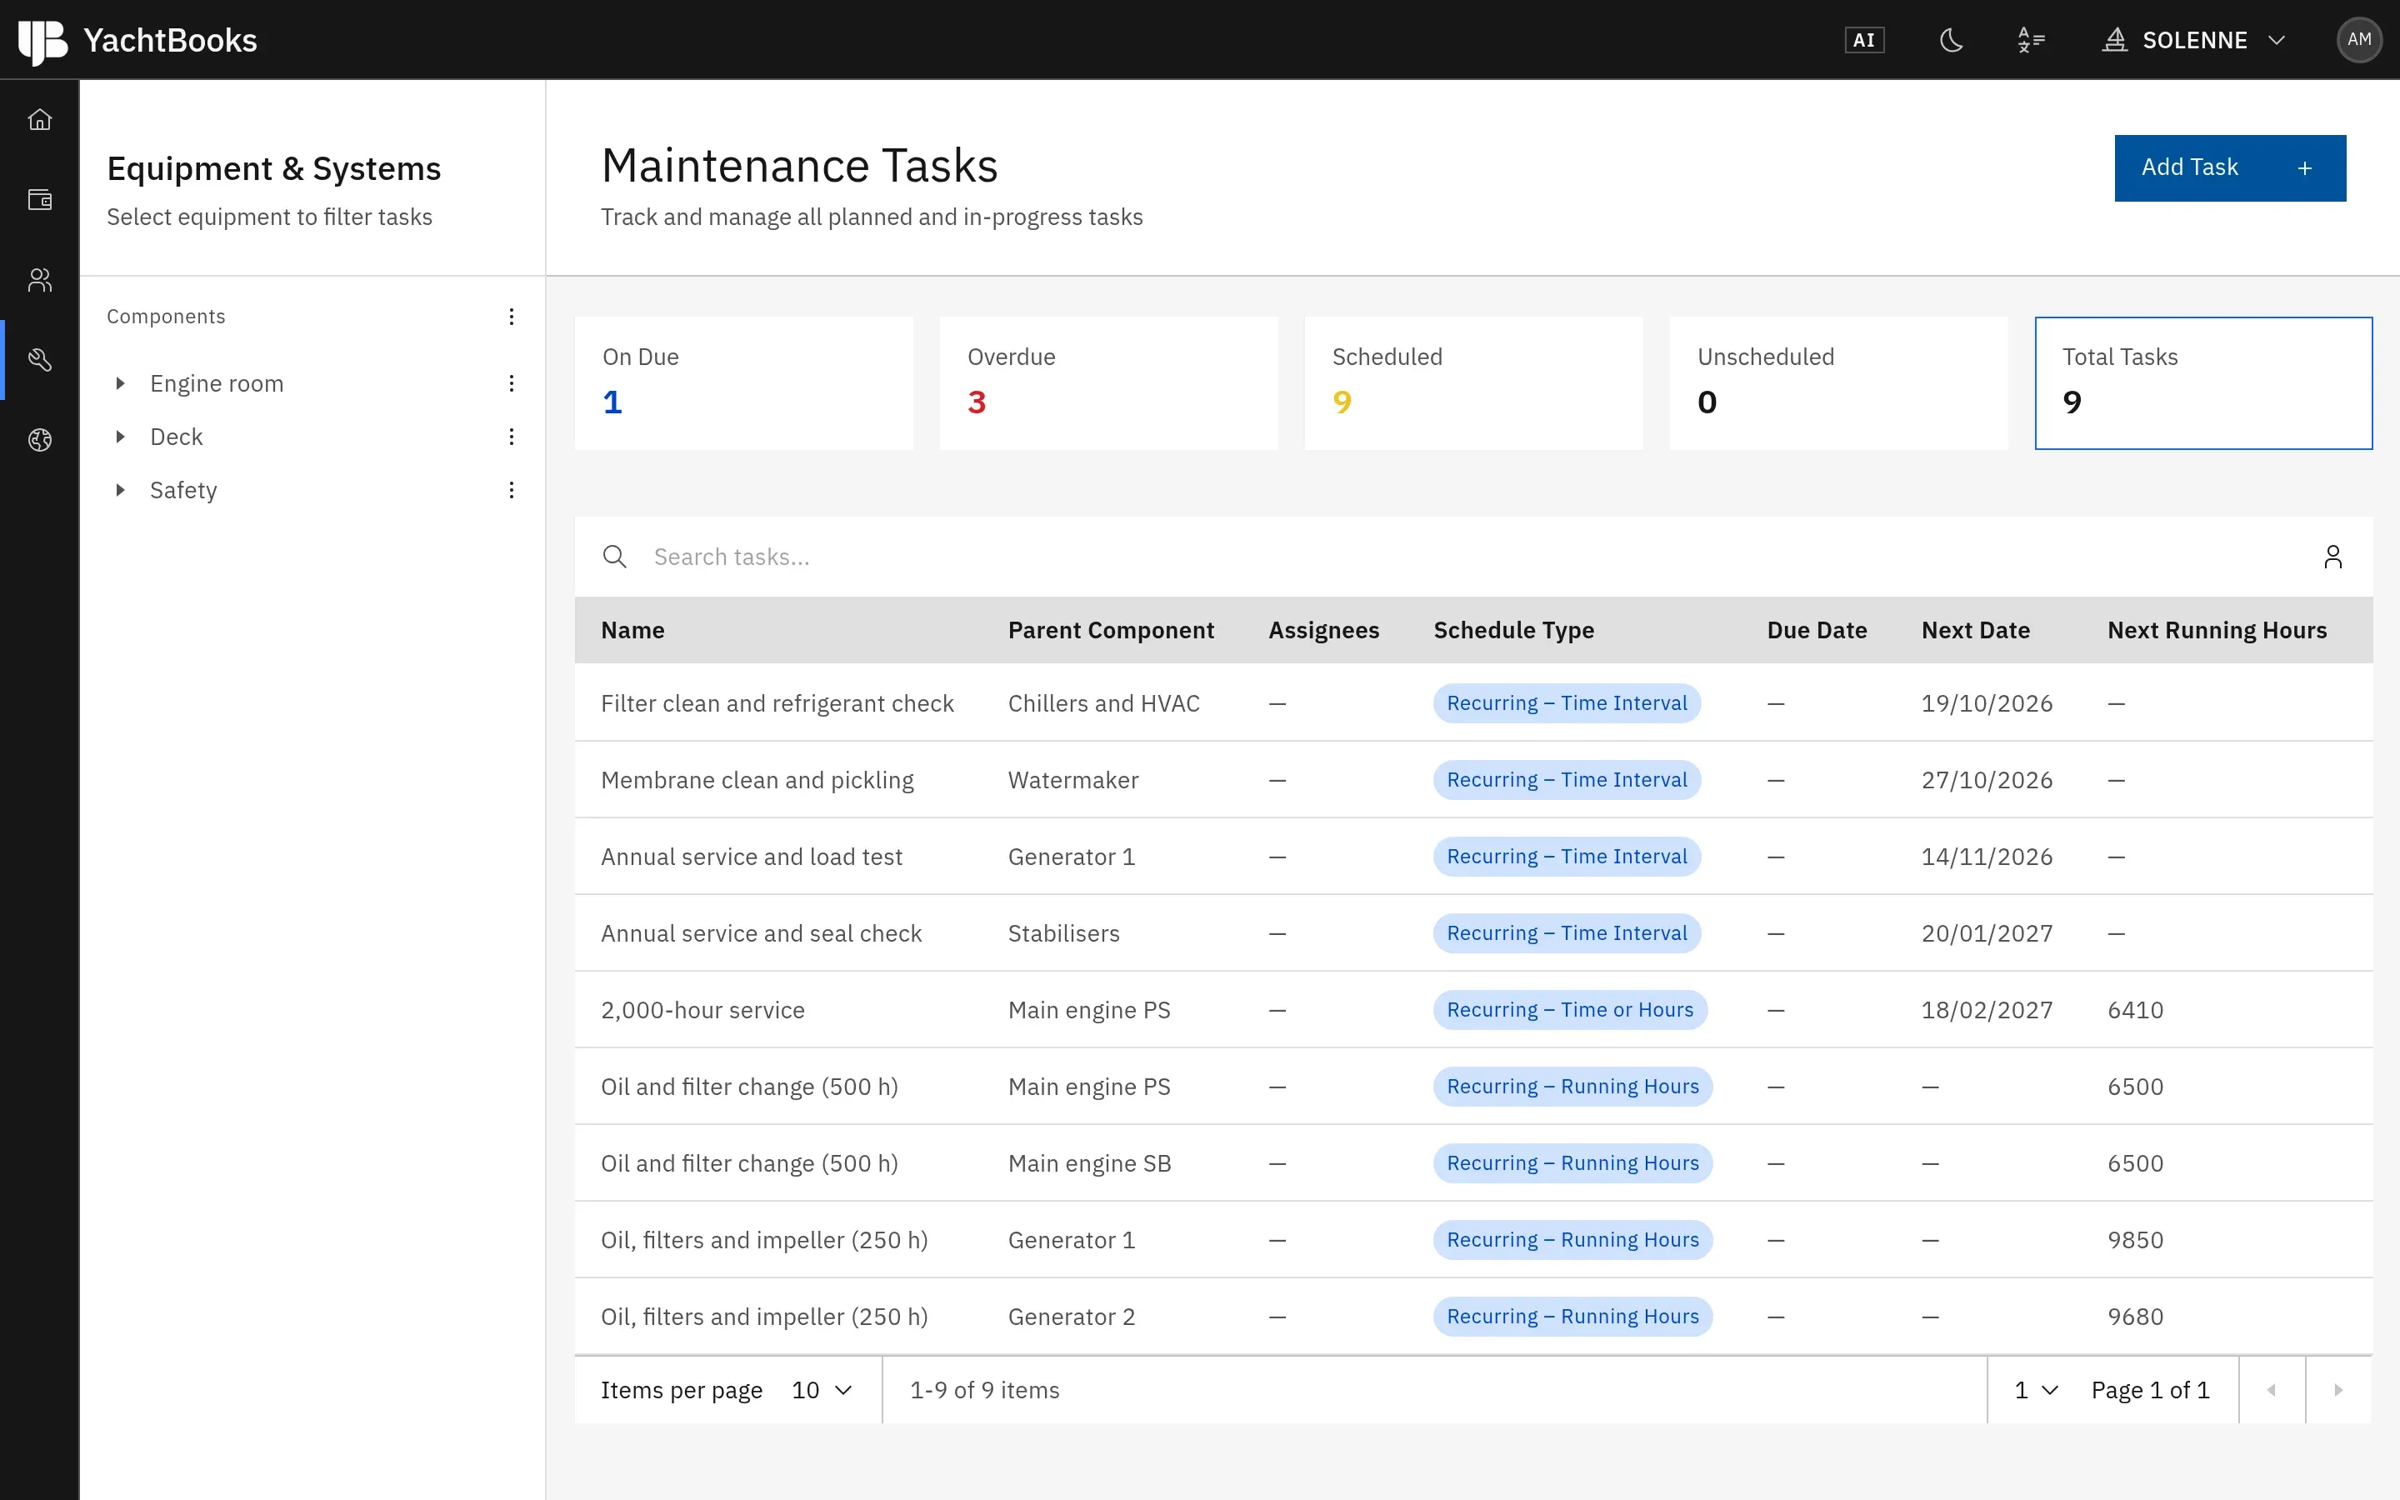Image resolution: width=2400 pixels, height=1500 pixels.
Task: Open Filter clean and refrigerant check task
Action: [x=777, y=703]
